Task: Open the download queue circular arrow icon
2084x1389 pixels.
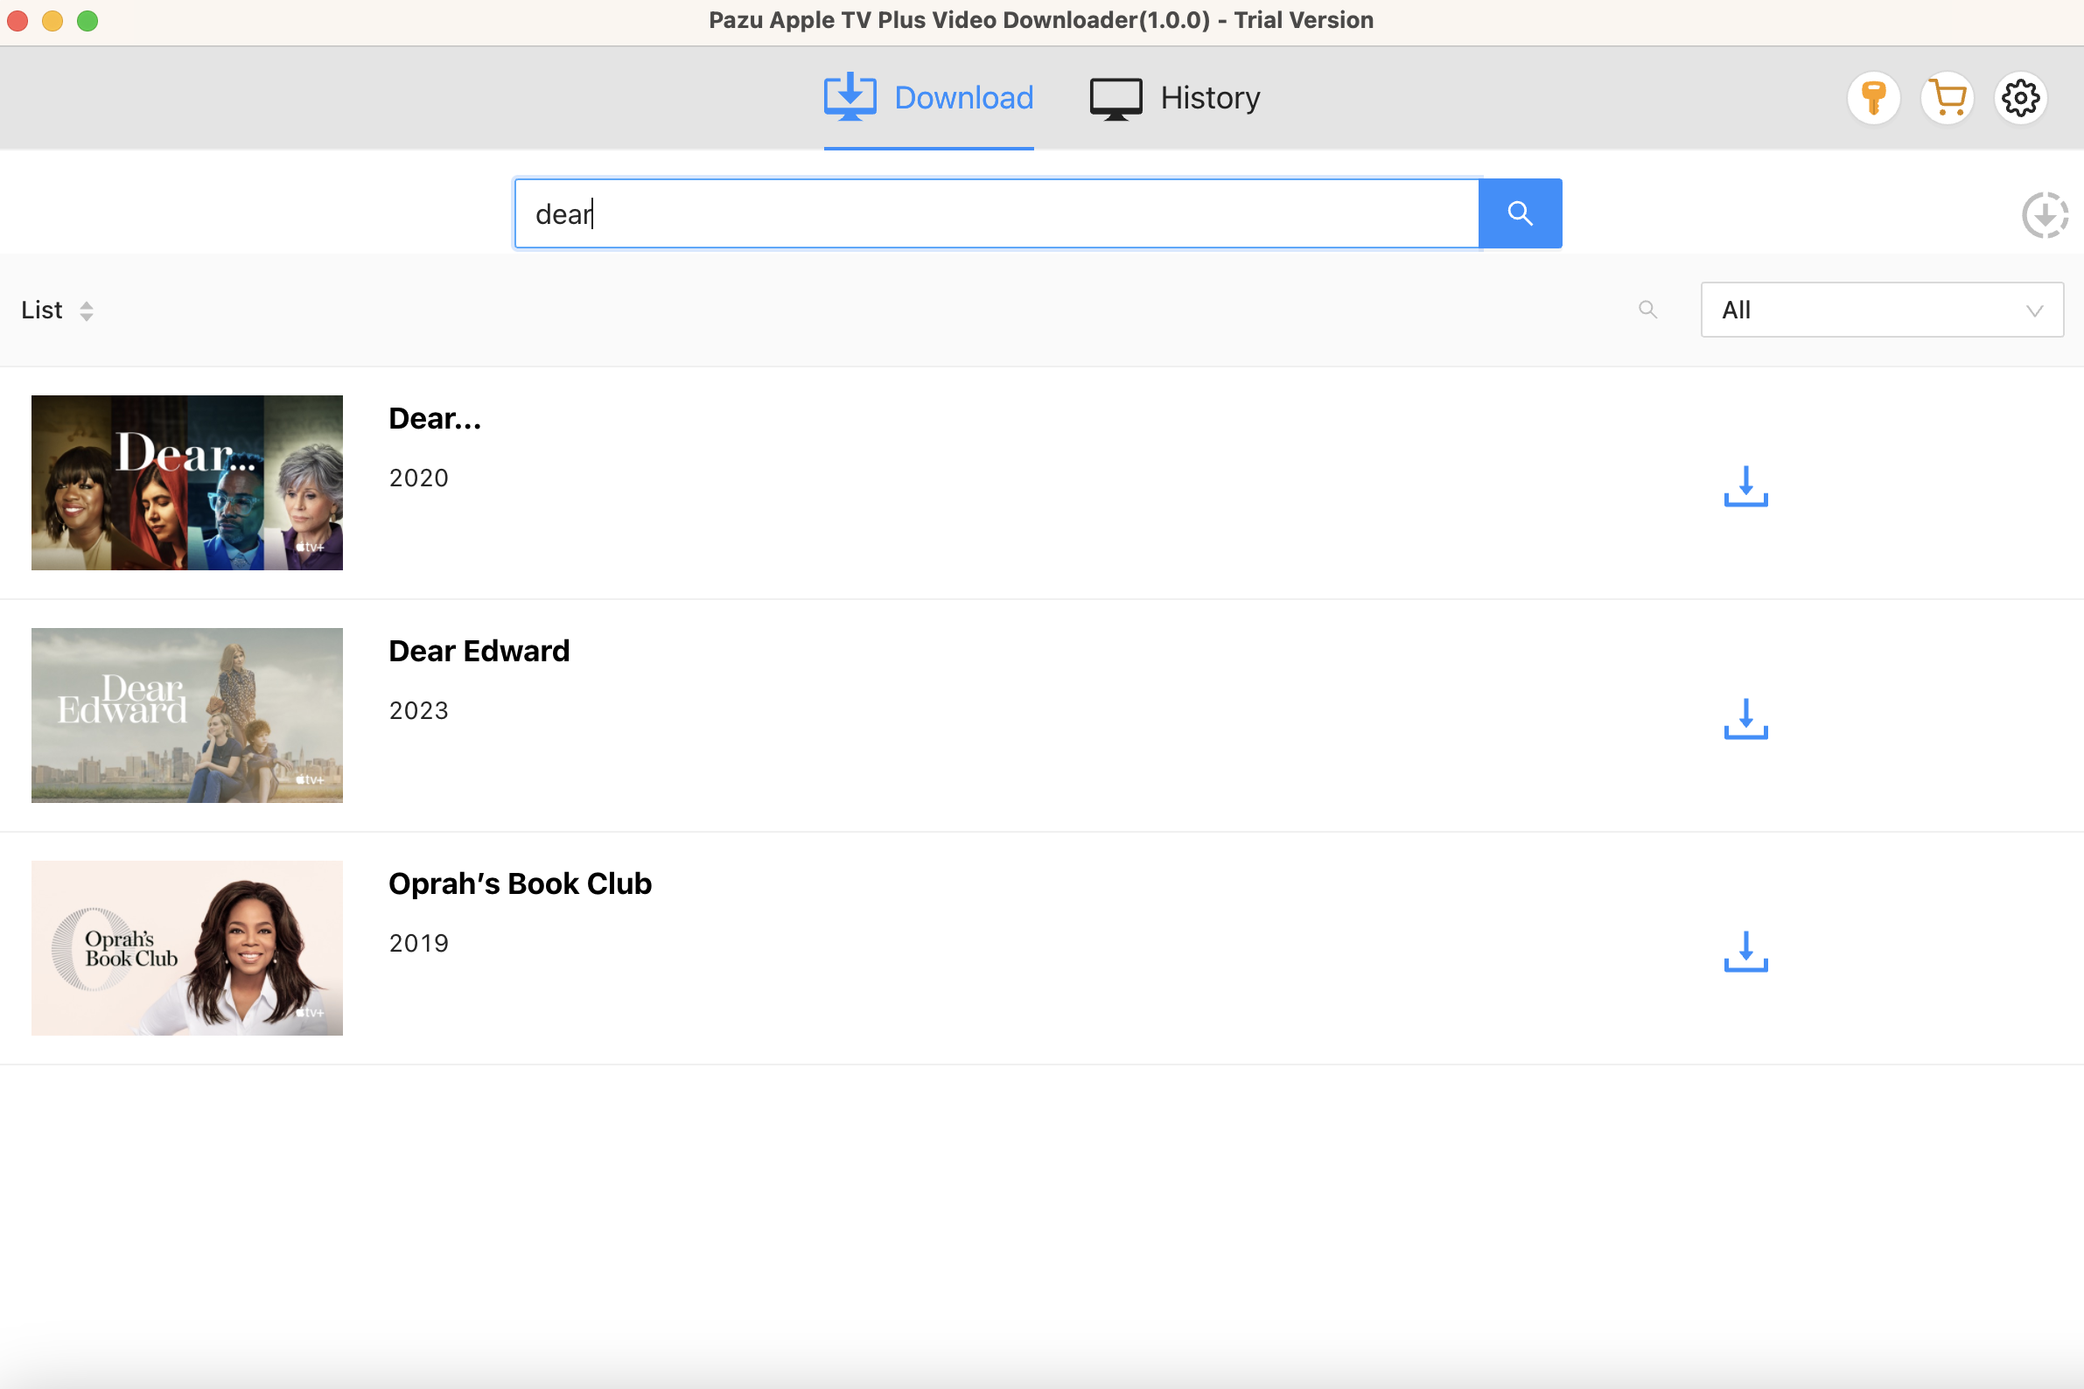Action: coord(2045,215)
